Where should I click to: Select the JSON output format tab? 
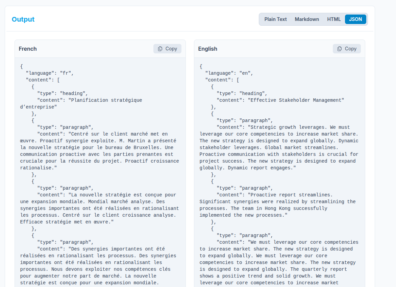point(355,19)
